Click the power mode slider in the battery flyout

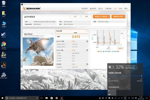125,76
